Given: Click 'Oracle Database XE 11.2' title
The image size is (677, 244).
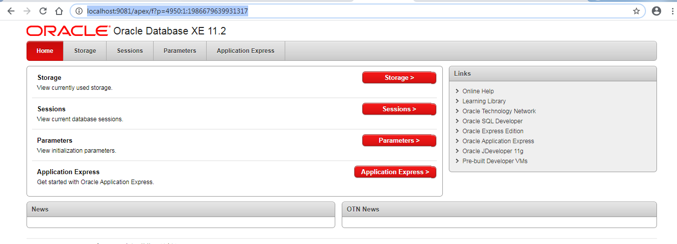Looking at the screenshot, I should click(170, 31).
